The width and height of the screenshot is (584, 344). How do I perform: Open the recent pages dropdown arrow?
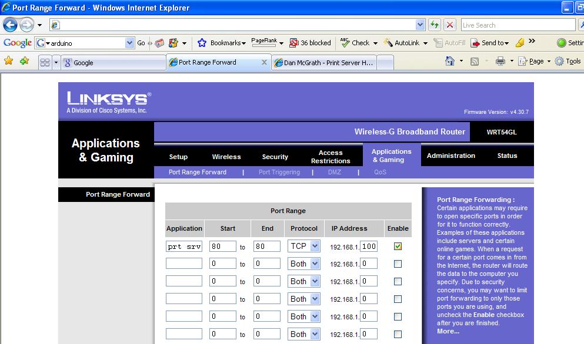[x=40, y=25]
